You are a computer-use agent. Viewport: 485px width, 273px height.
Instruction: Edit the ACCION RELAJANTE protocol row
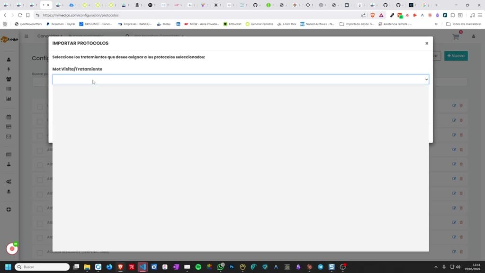coord(454,252)
